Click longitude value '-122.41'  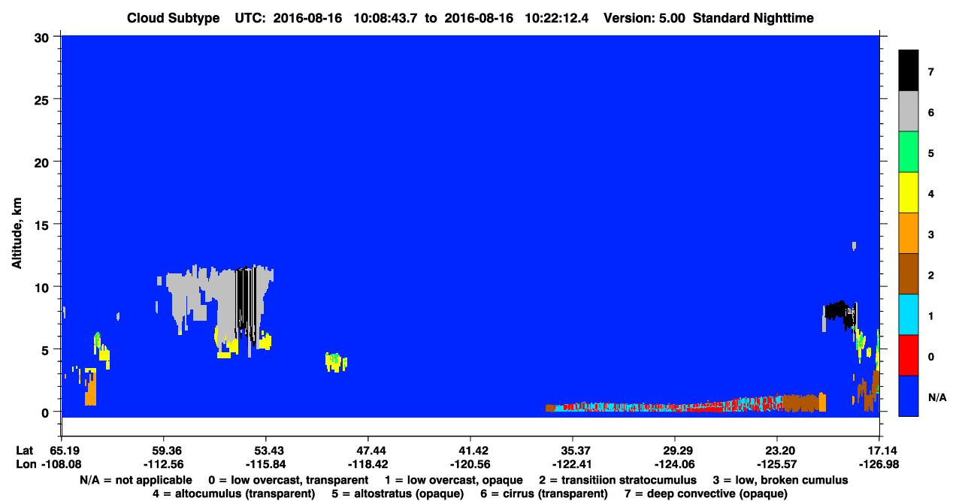point(572,463)
